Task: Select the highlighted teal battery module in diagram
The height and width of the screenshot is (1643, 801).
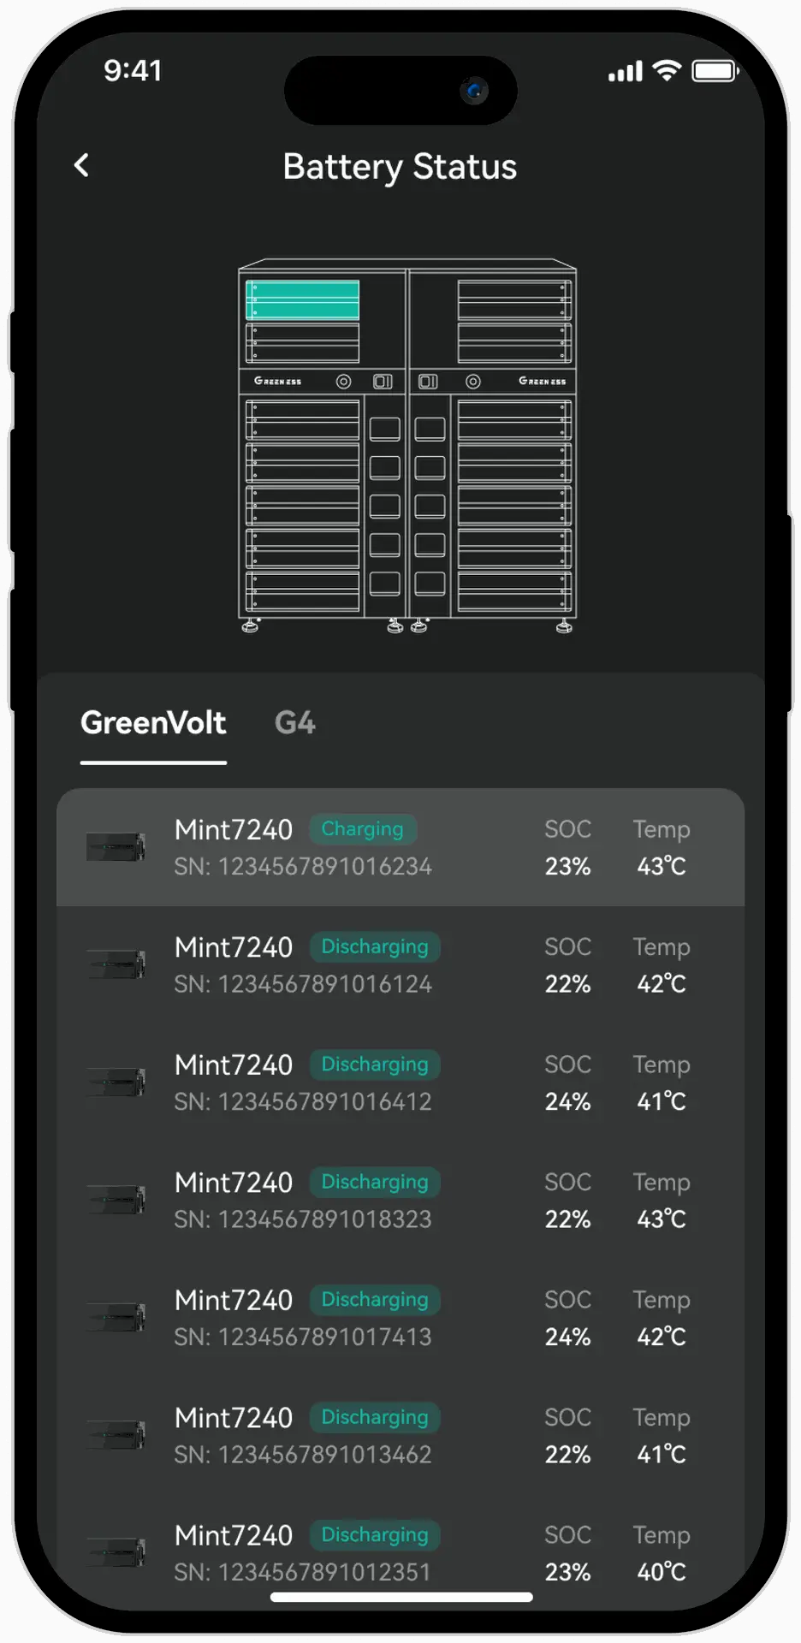Action: pos(303,300)
